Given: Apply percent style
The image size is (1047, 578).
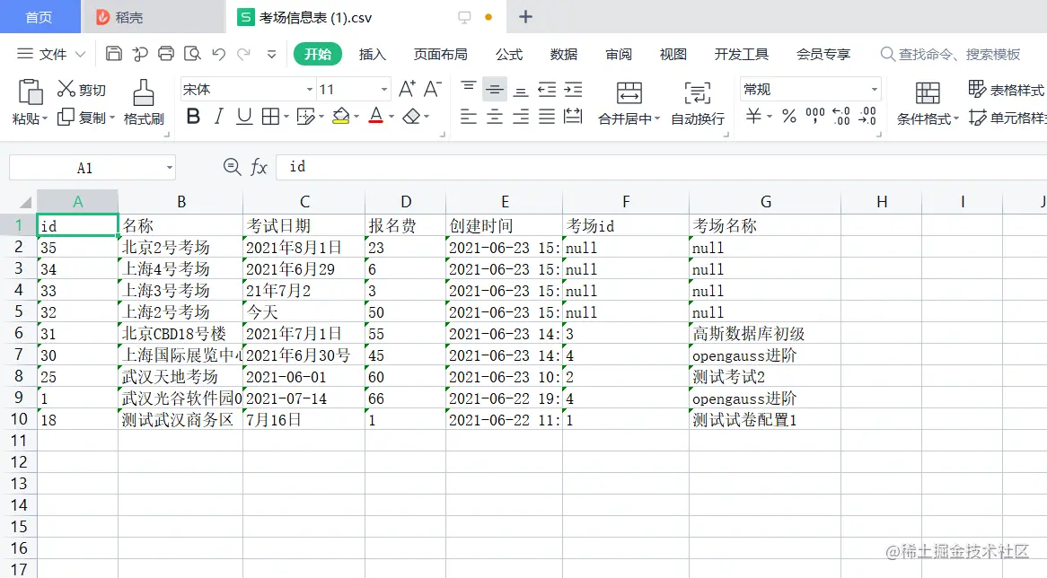Looking at the screenshot, I should [x=789, y=116].
